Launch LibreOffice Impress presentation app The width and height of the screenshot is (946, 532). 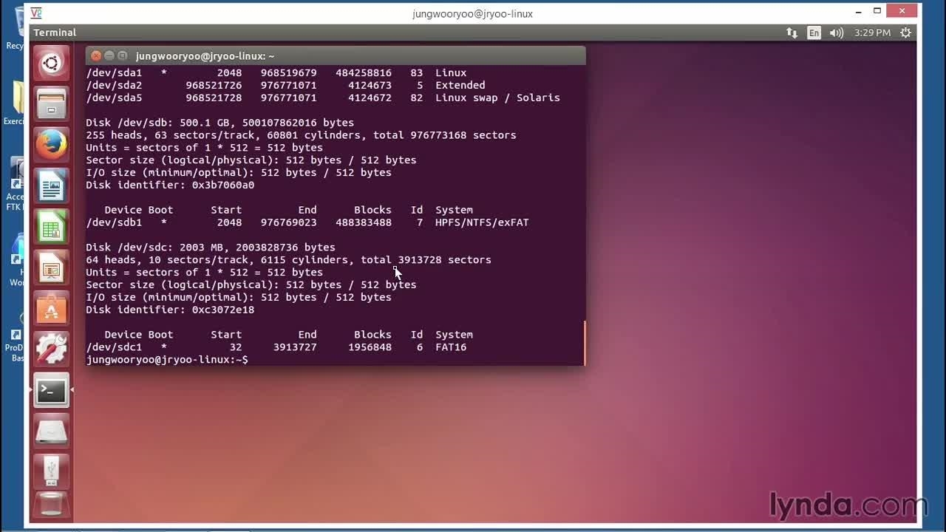pos(51,268)
